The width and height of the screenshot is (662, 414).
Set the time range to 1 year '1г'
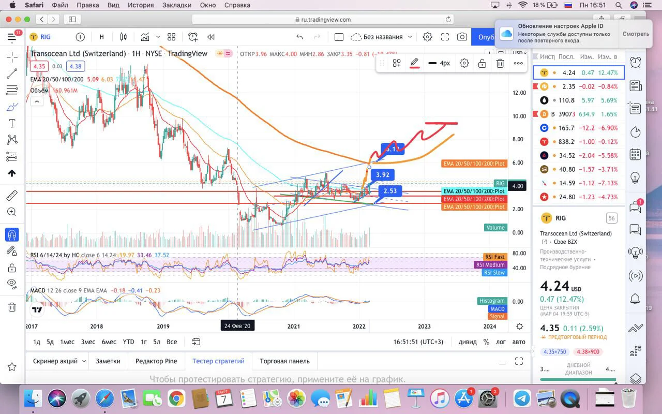pos(144,342)
